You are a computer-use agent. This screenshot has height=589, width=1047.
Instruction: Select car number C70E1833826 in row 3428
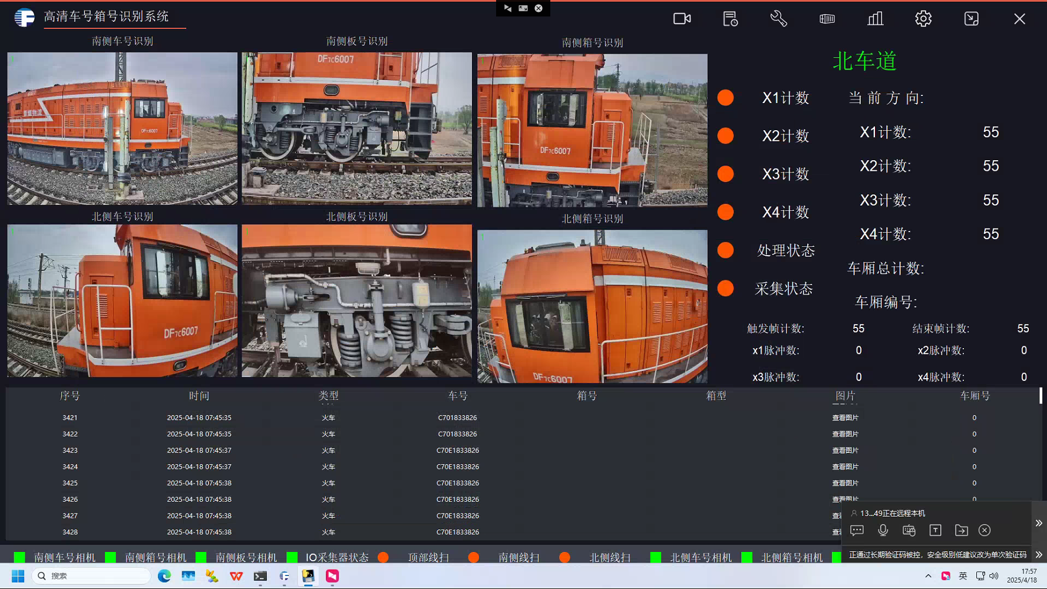[457, 532]
